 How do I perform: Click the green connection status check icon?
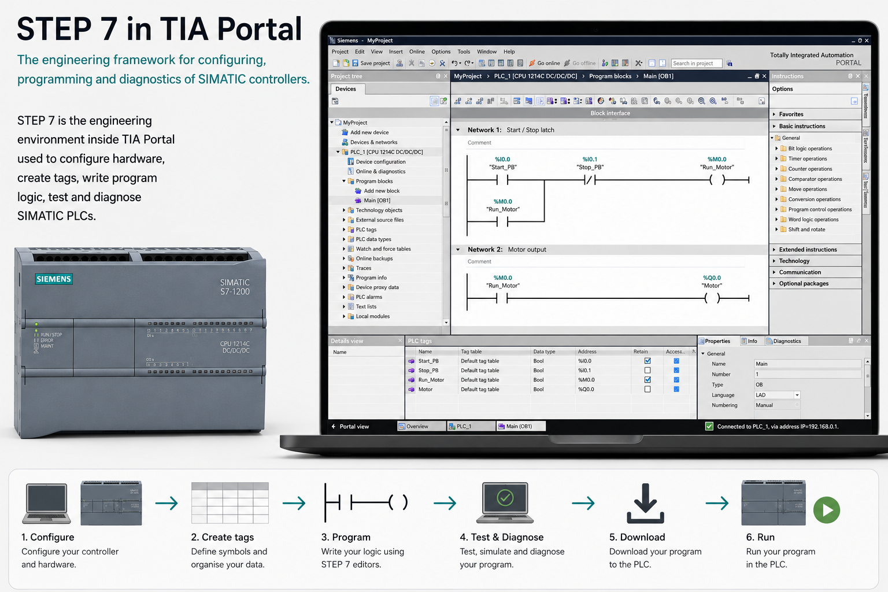coord(709,426)
